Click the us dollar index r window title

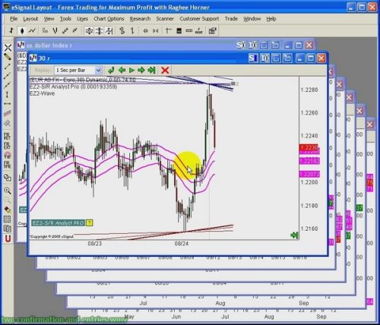(x=49, y=46)
